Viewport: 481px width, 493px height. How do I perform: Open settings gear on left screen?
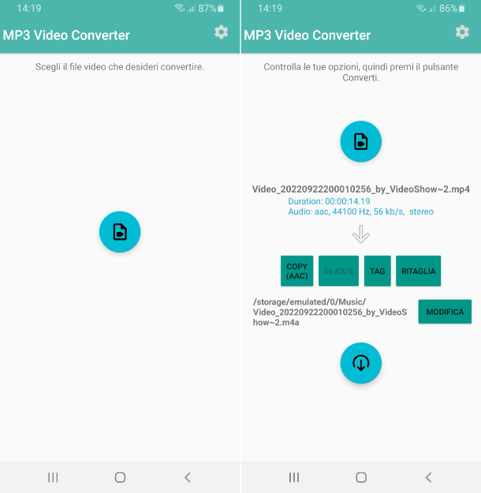click(x=221, y=32)
